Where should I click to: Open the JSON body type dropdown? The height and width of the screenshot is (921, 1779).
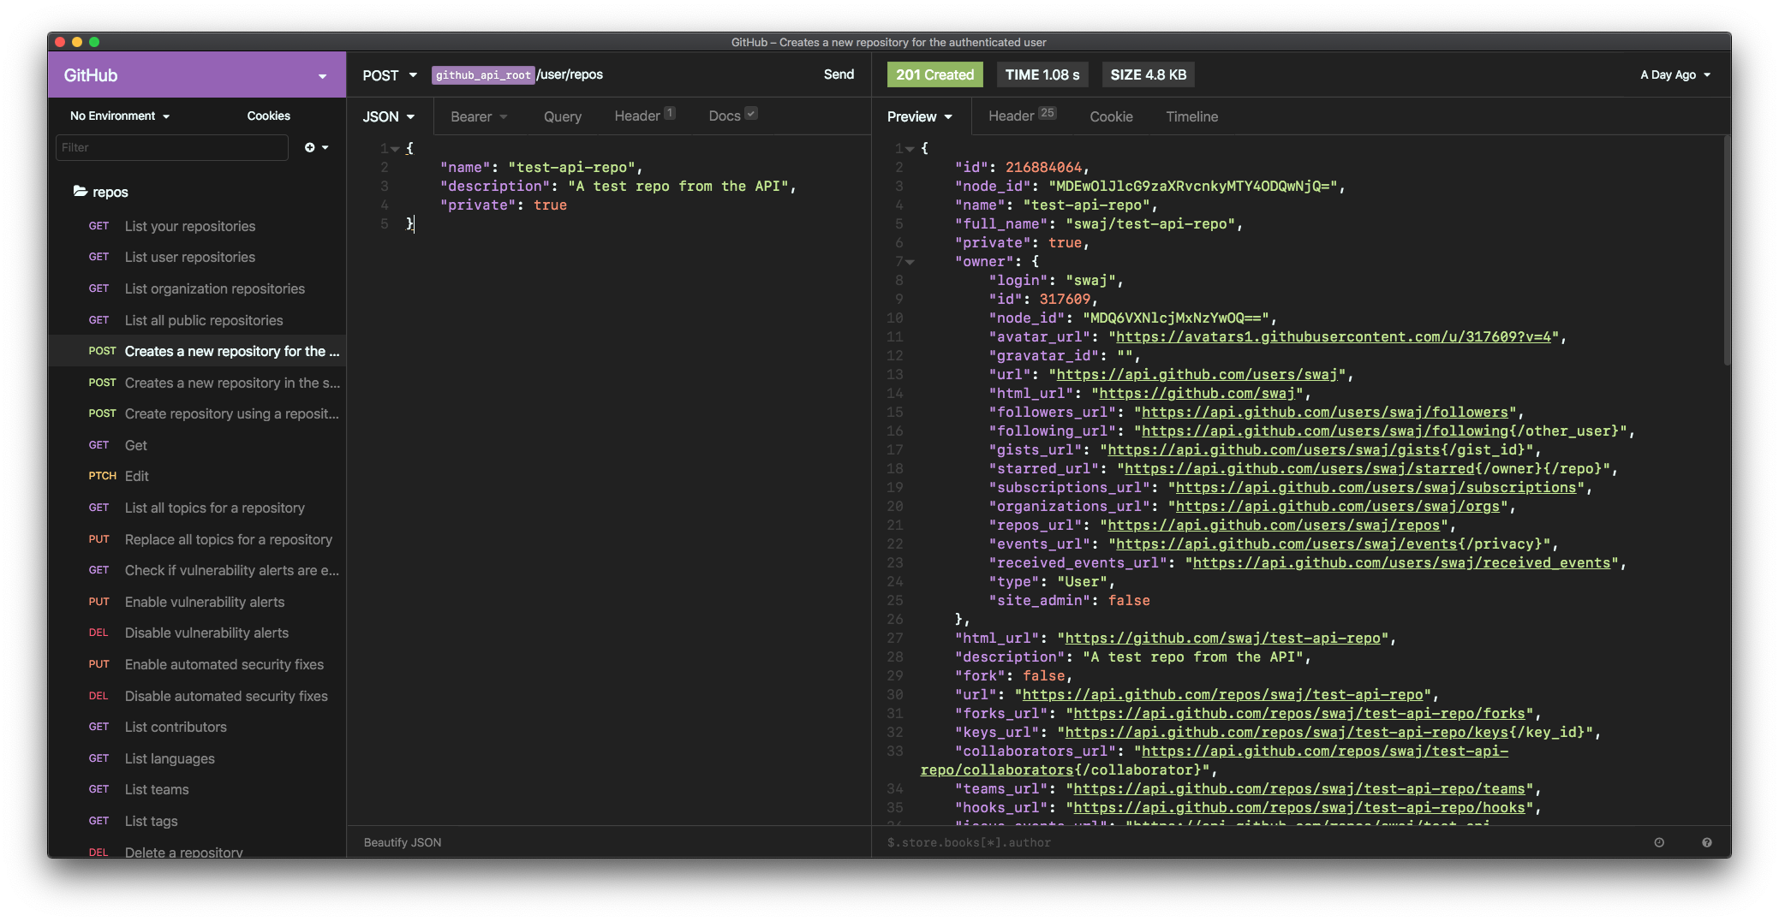click(389, 116)
